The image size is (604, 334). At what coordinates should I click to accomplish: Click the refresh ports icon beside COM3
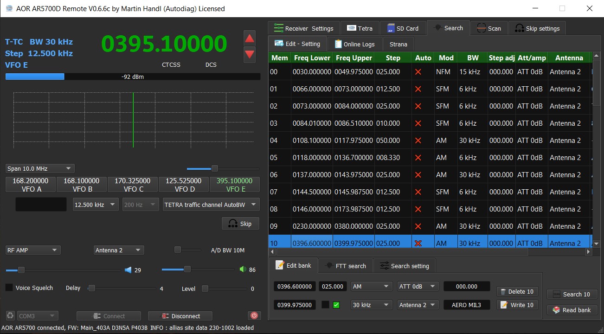pos(10,316)
